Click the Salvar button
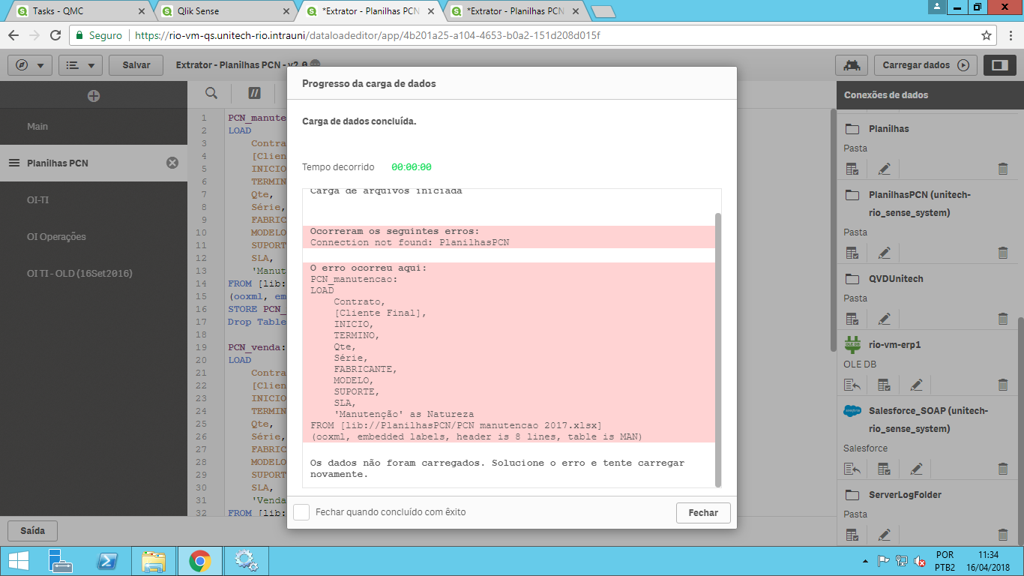 point(136,65)
